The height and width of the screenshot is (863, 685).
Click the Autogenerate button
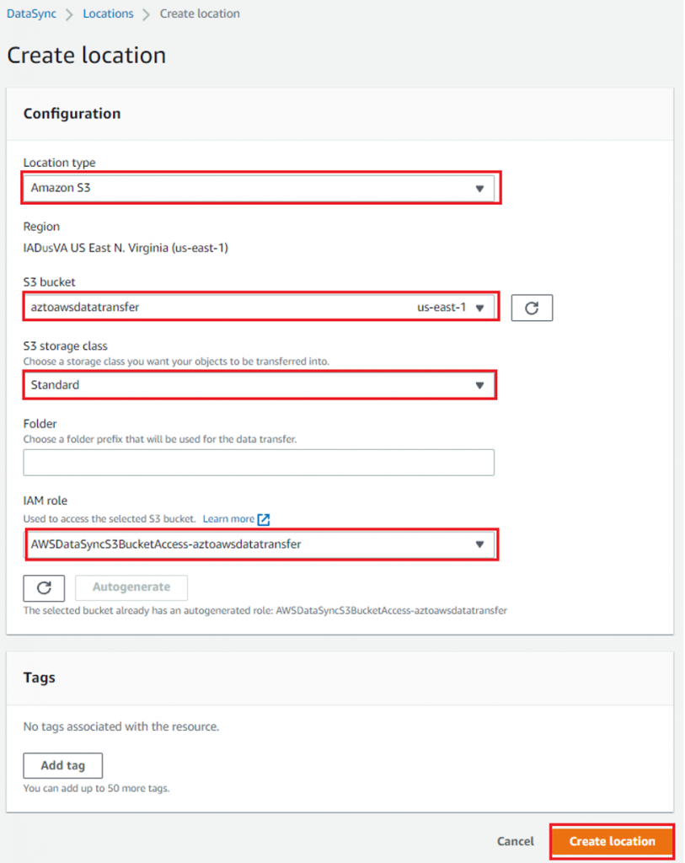[131, 587]
